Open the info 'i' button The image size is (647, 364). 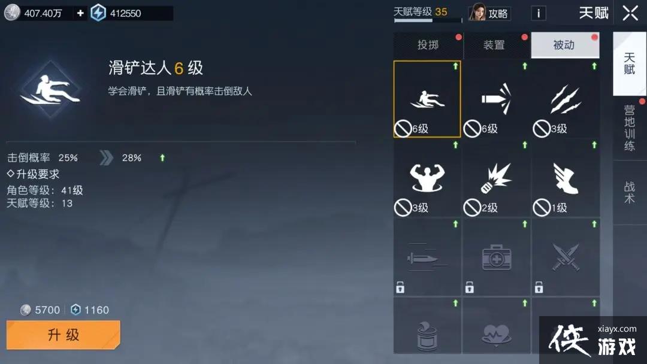(x=539, y=13)
